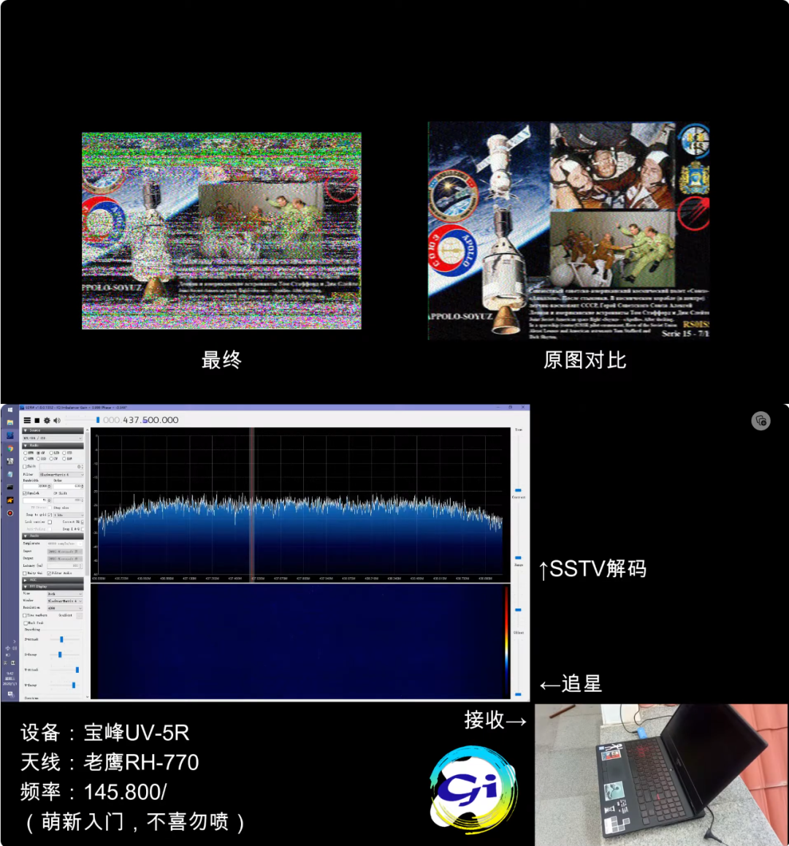This screenshot has height=846, width=789.
Task: Collapse the Source panel header
Action: pyautogui.click(x=53, y=430)
